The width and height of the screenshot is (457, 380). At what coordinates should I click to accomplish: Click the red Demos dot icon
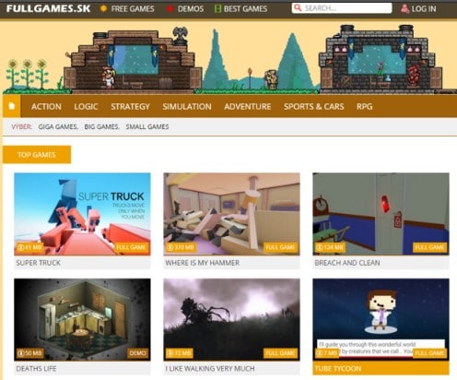pyautogui.click(x=170, y=8)
